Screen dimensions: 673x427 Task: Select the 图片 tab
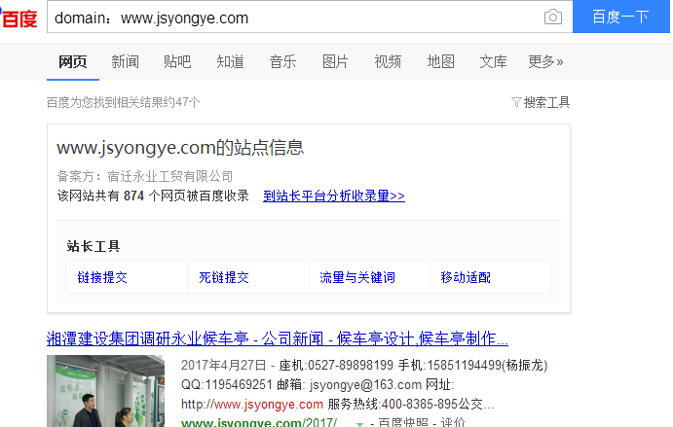335,61
